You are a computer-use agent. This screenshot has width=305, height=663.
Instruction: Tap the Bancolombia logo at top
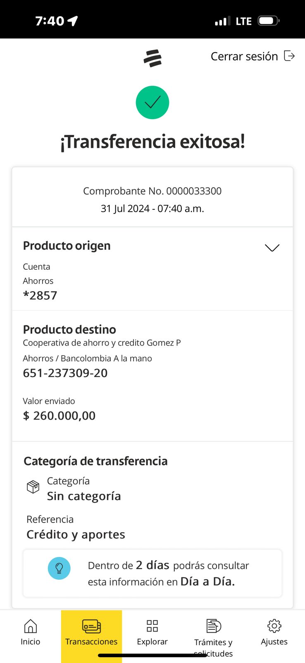152,58
